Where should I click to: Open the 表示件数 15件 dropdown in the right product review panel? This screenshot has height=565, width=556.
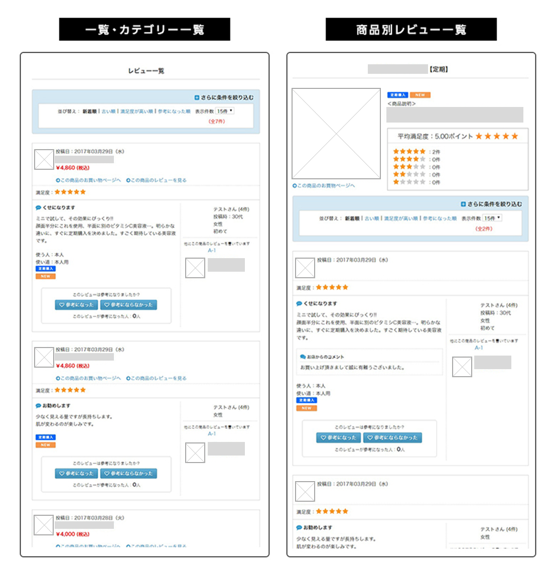coord(492,218)
